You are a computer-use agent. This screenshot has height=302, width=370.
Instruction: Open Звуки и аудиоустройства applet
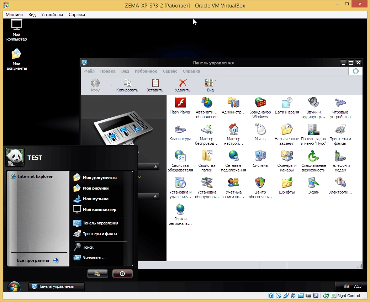click(x=313, y=107)
